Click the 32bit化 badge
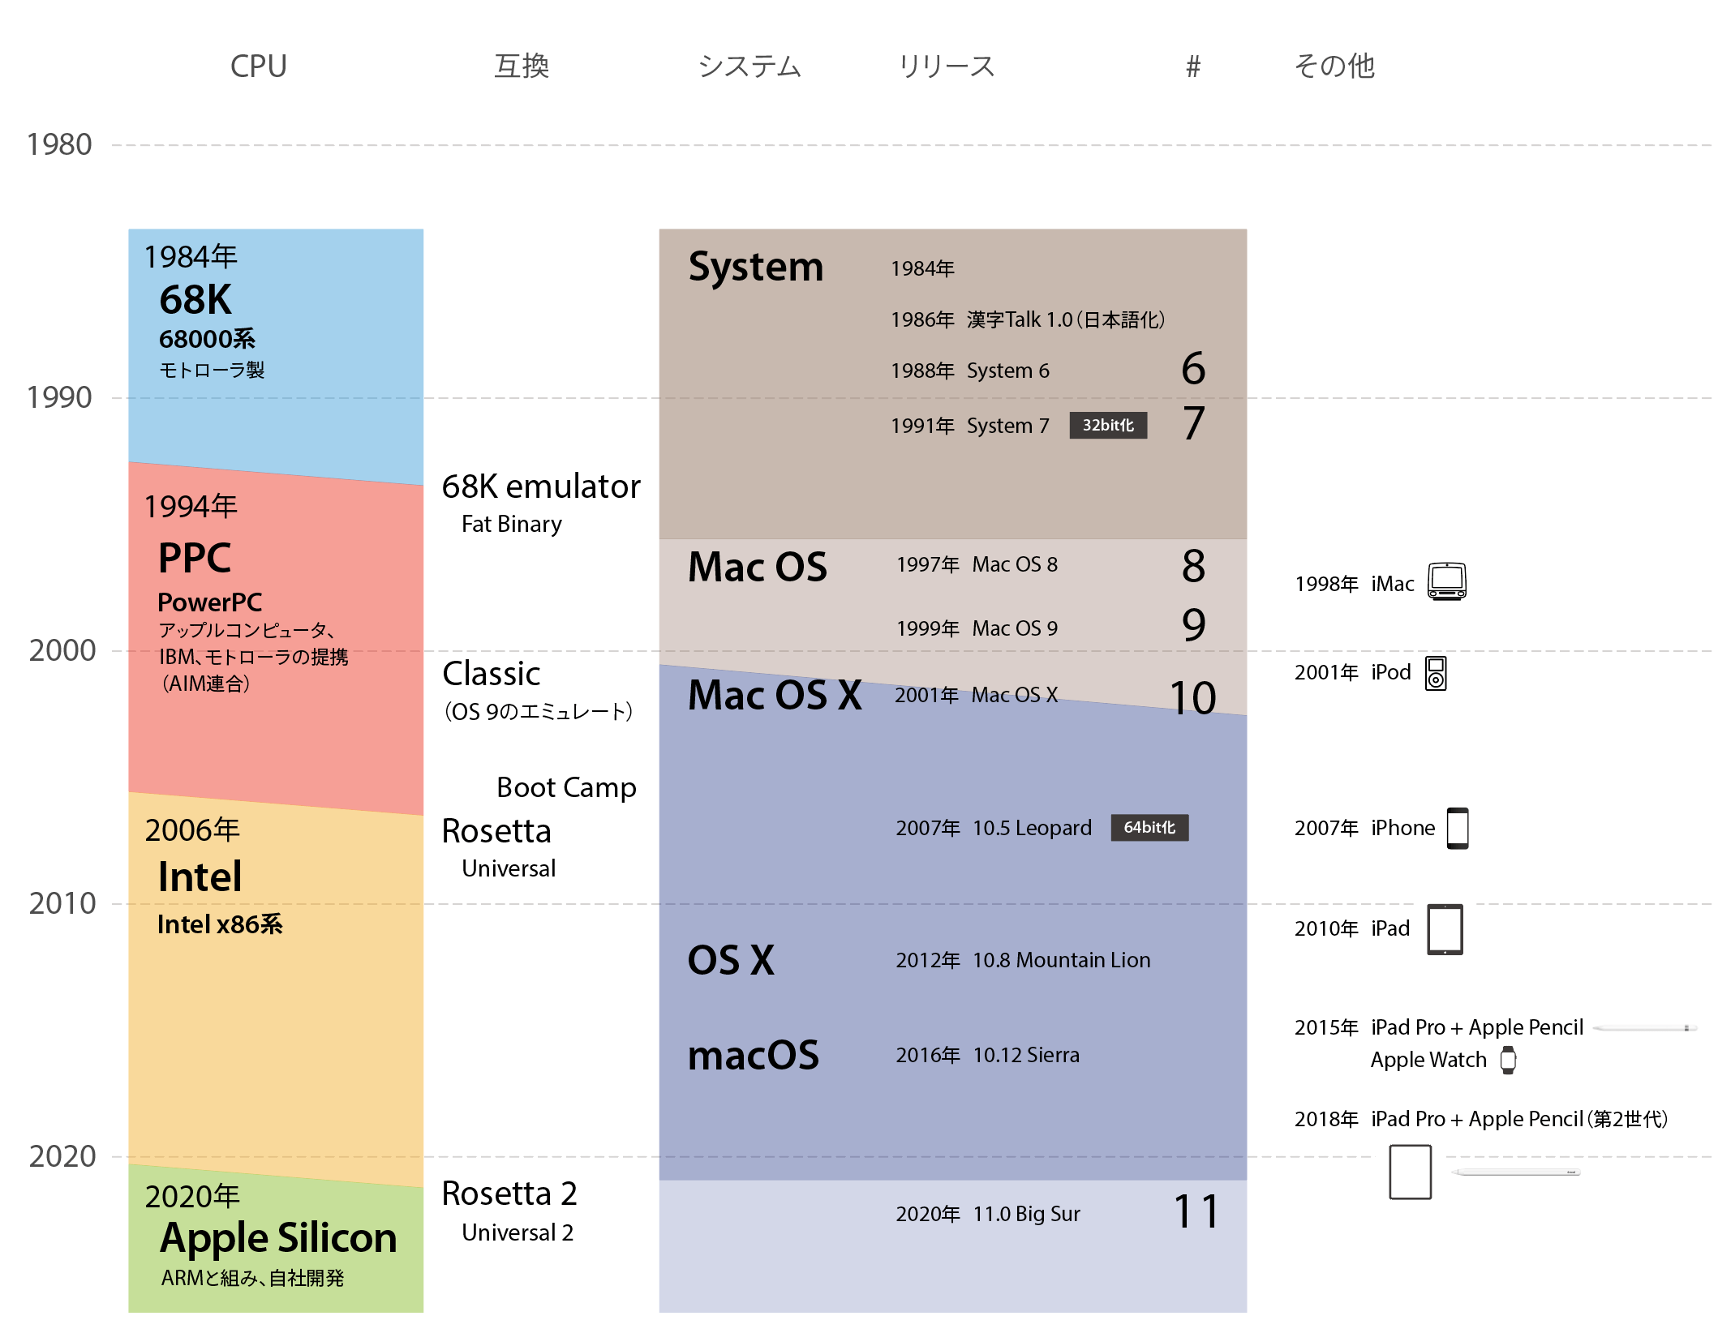Viewport: 1718px width, 1333px height. [1108, 426]
